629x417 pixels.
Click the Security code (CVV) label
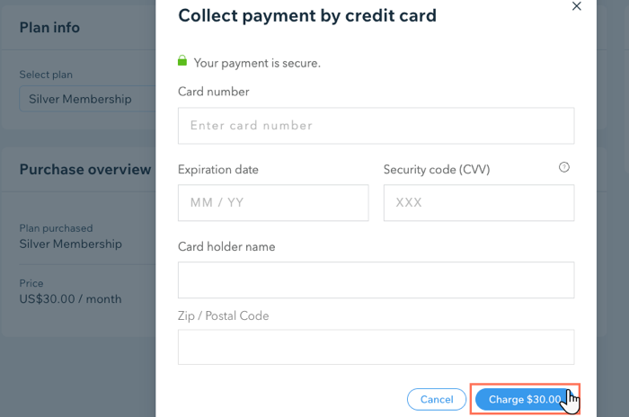click(437, 169)
